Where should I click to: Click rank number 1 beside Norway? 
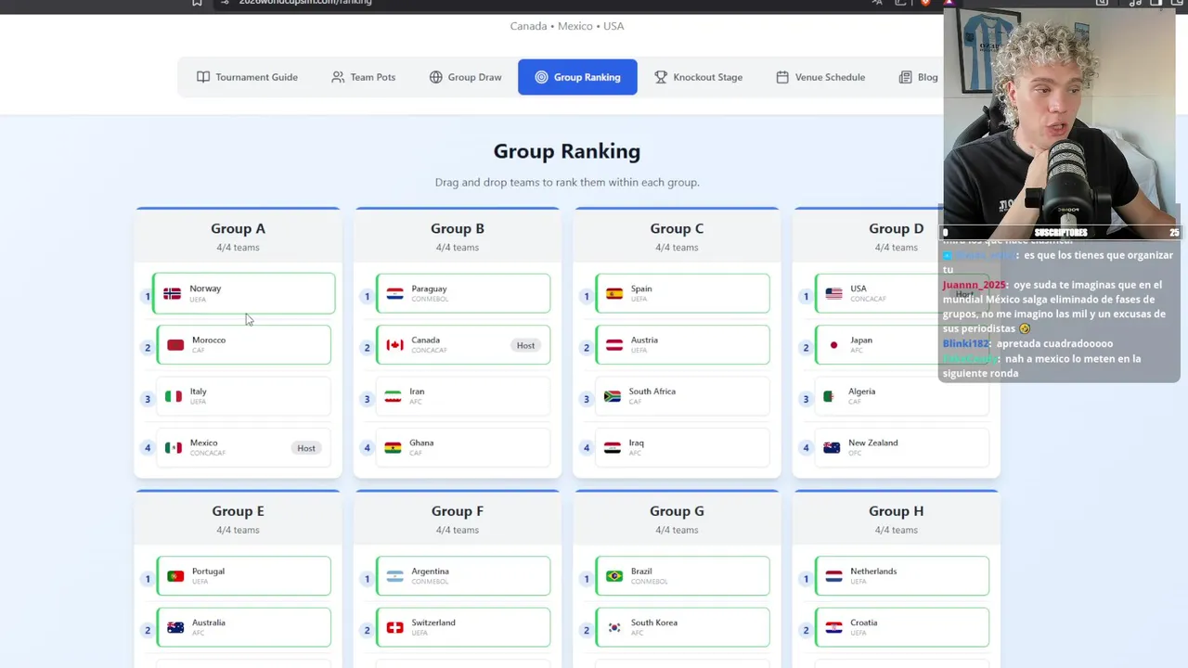tap(147, 297)
